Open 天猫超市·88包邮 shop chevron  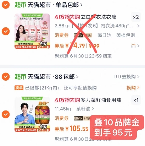pos(77,77)
